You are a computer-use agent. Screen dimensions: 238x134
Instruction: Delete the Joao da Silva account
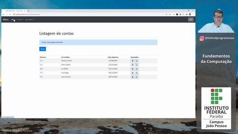pos(132,77)
